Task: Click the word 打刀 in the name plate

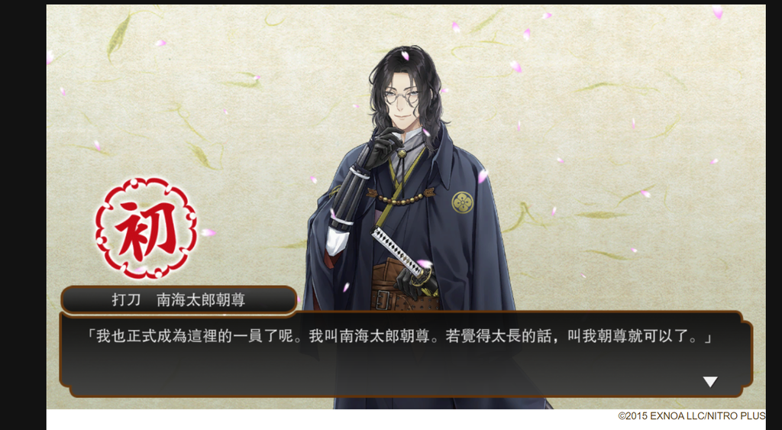Action: click(x=126, y=300)
